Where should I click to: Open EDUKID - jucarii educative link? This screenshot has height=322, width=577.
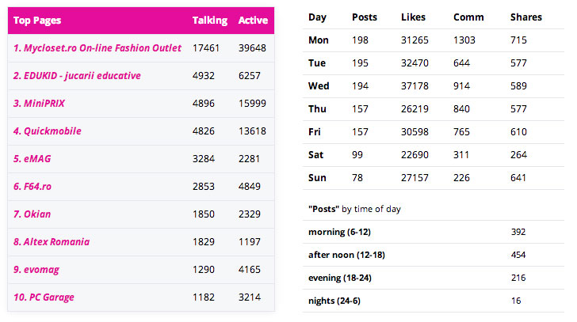77,76
